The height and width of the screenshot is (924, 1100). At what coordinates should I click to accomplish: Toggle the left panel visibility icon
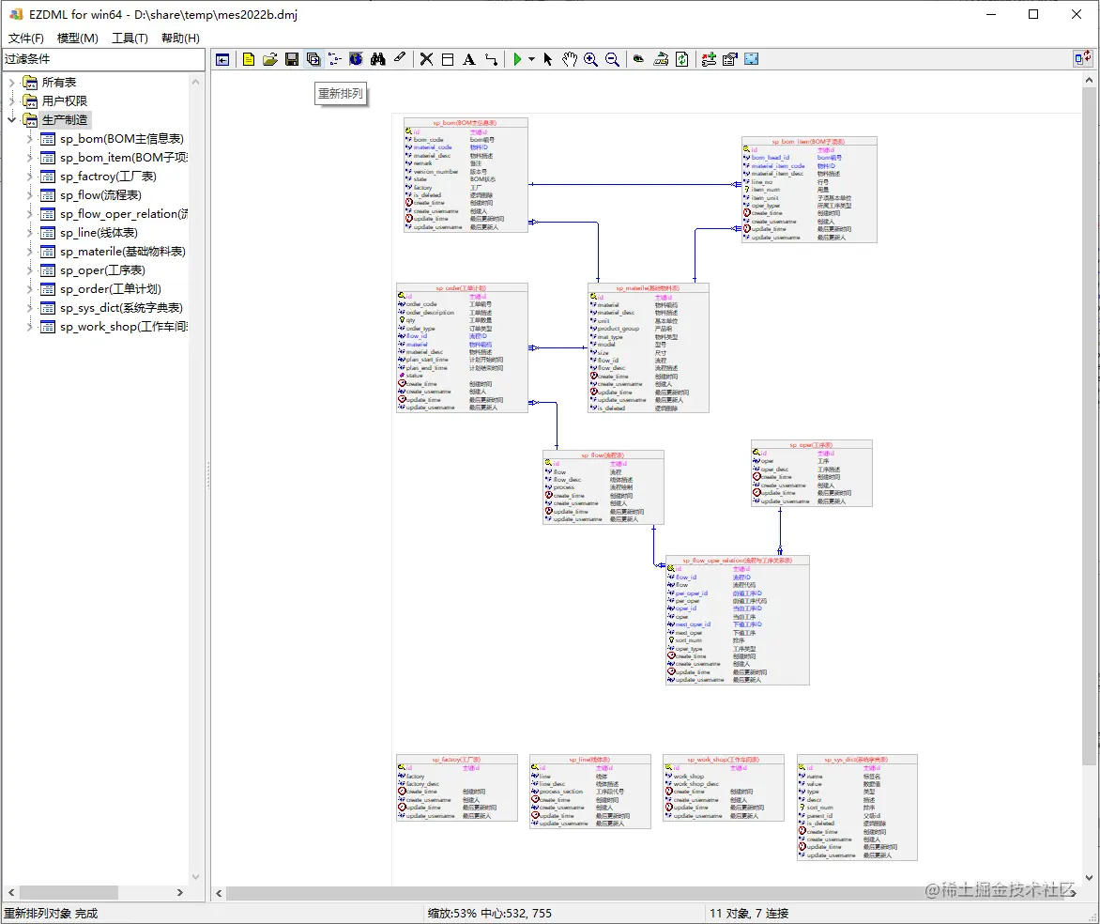coord(222,60)
